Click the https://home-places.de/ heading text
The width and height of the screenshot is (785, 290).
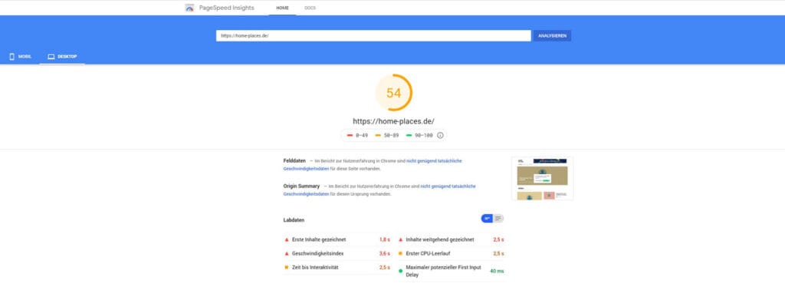(393, 120)
